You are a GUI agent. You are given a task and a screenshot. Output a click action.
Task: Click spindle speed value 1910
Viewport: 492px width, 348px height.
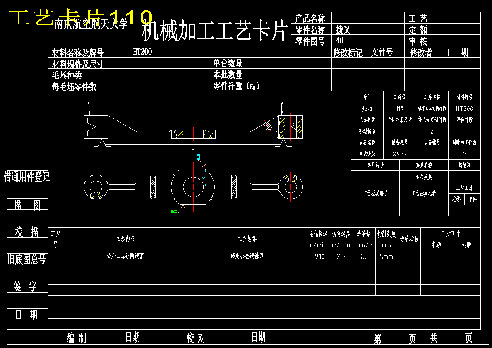pyautogui.click(x=318, y=257)
